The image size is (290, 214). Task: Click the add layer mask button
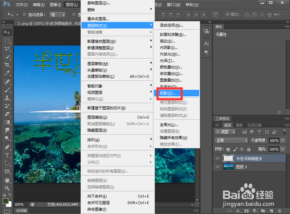tap(246, 211)
